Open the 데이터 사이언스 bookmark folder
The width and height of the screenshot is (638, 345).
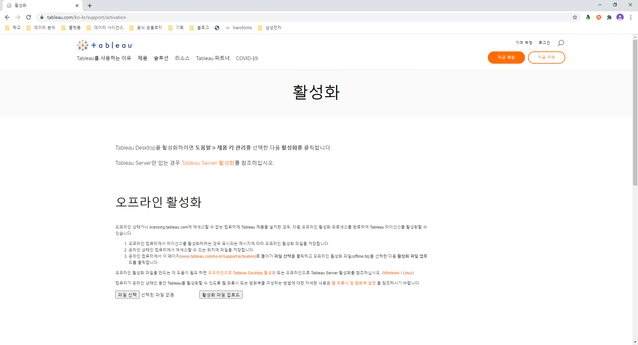pos(105,28)
